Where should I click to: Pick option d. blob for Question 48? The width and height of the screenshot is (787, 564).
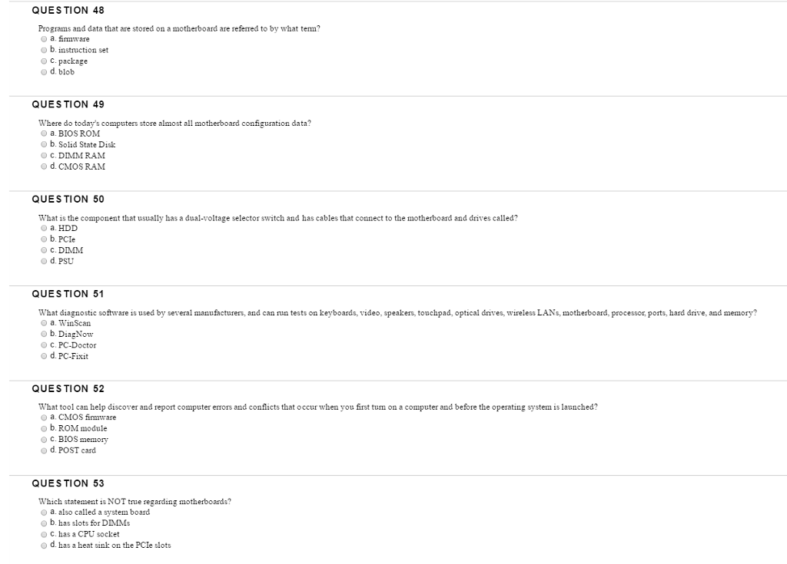tap(45, 72)
